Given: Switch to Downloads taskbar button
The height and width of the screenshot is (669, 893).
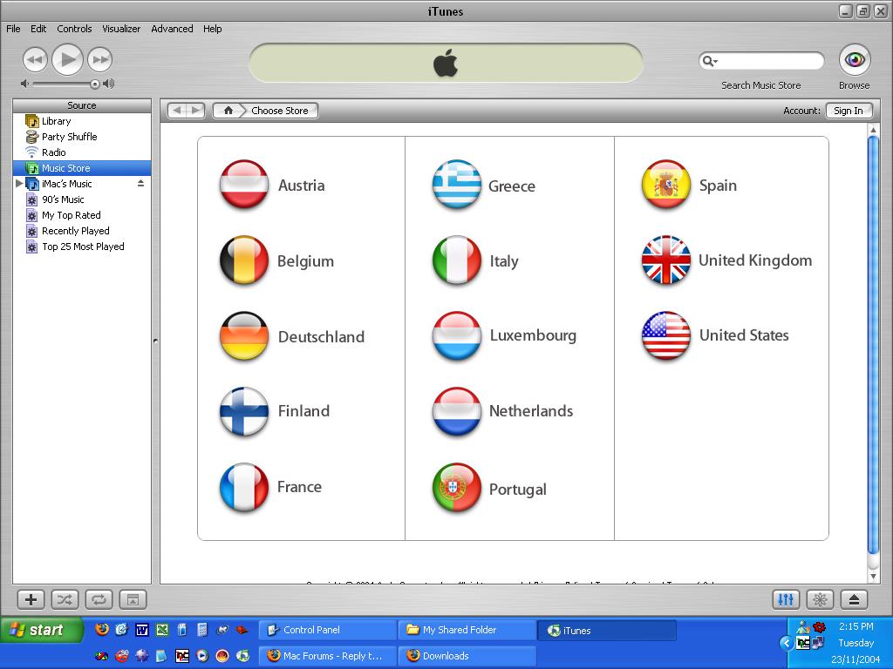Looking at the screenshot, I should 467,656.
